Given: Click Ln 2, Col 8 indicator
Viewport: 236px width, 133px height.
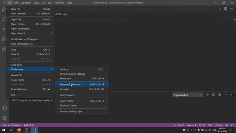Looking at the screenshot, I should pos(179,125).
